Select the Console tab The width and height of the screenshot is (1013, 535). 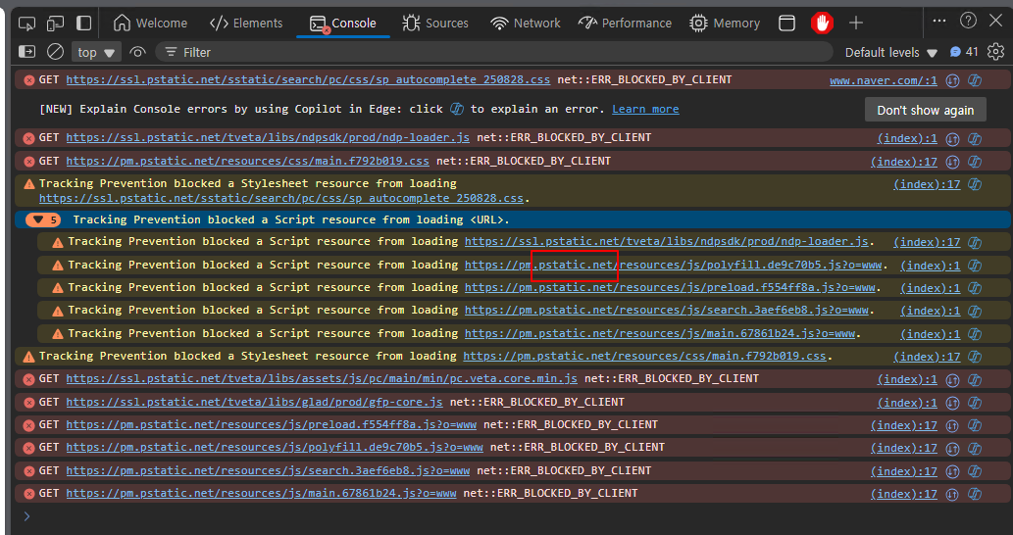click(x=343, y=24)
